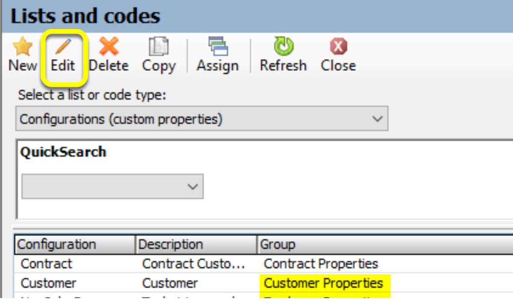Select the Contract configuration row

pyautogui.click(x=47, y=264)
